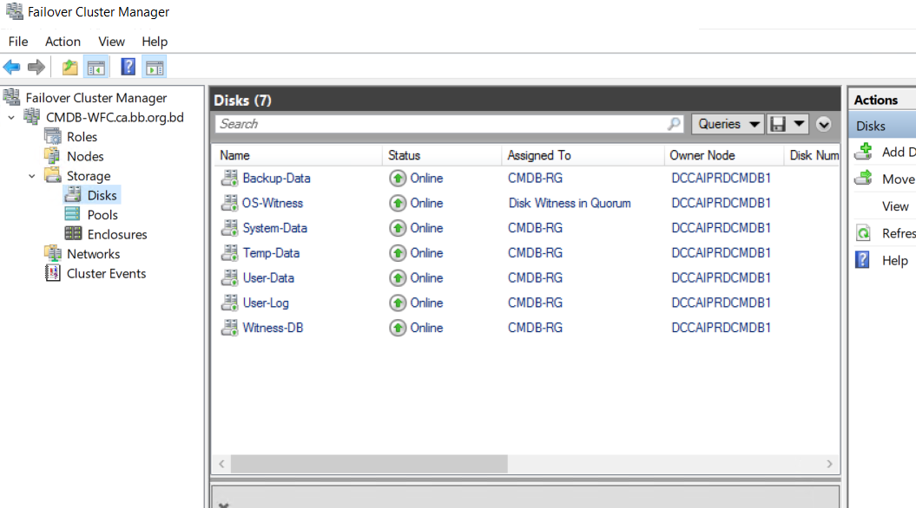Open the View menu
916x508 pixels.
tap(111, 42)
